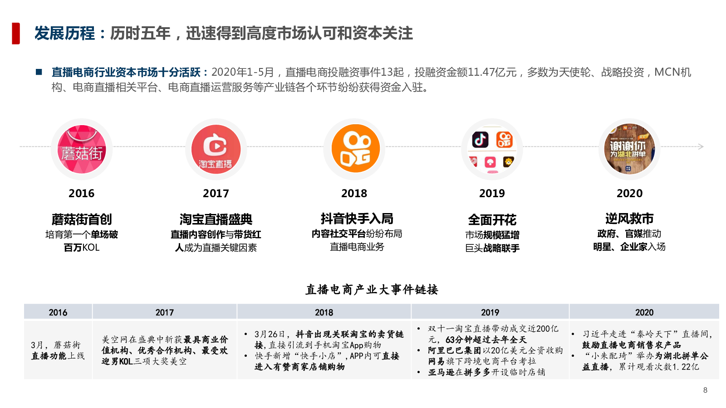726x408 pixels.
Task: Click the 逆风救市 heading
Action: [629, 219]
